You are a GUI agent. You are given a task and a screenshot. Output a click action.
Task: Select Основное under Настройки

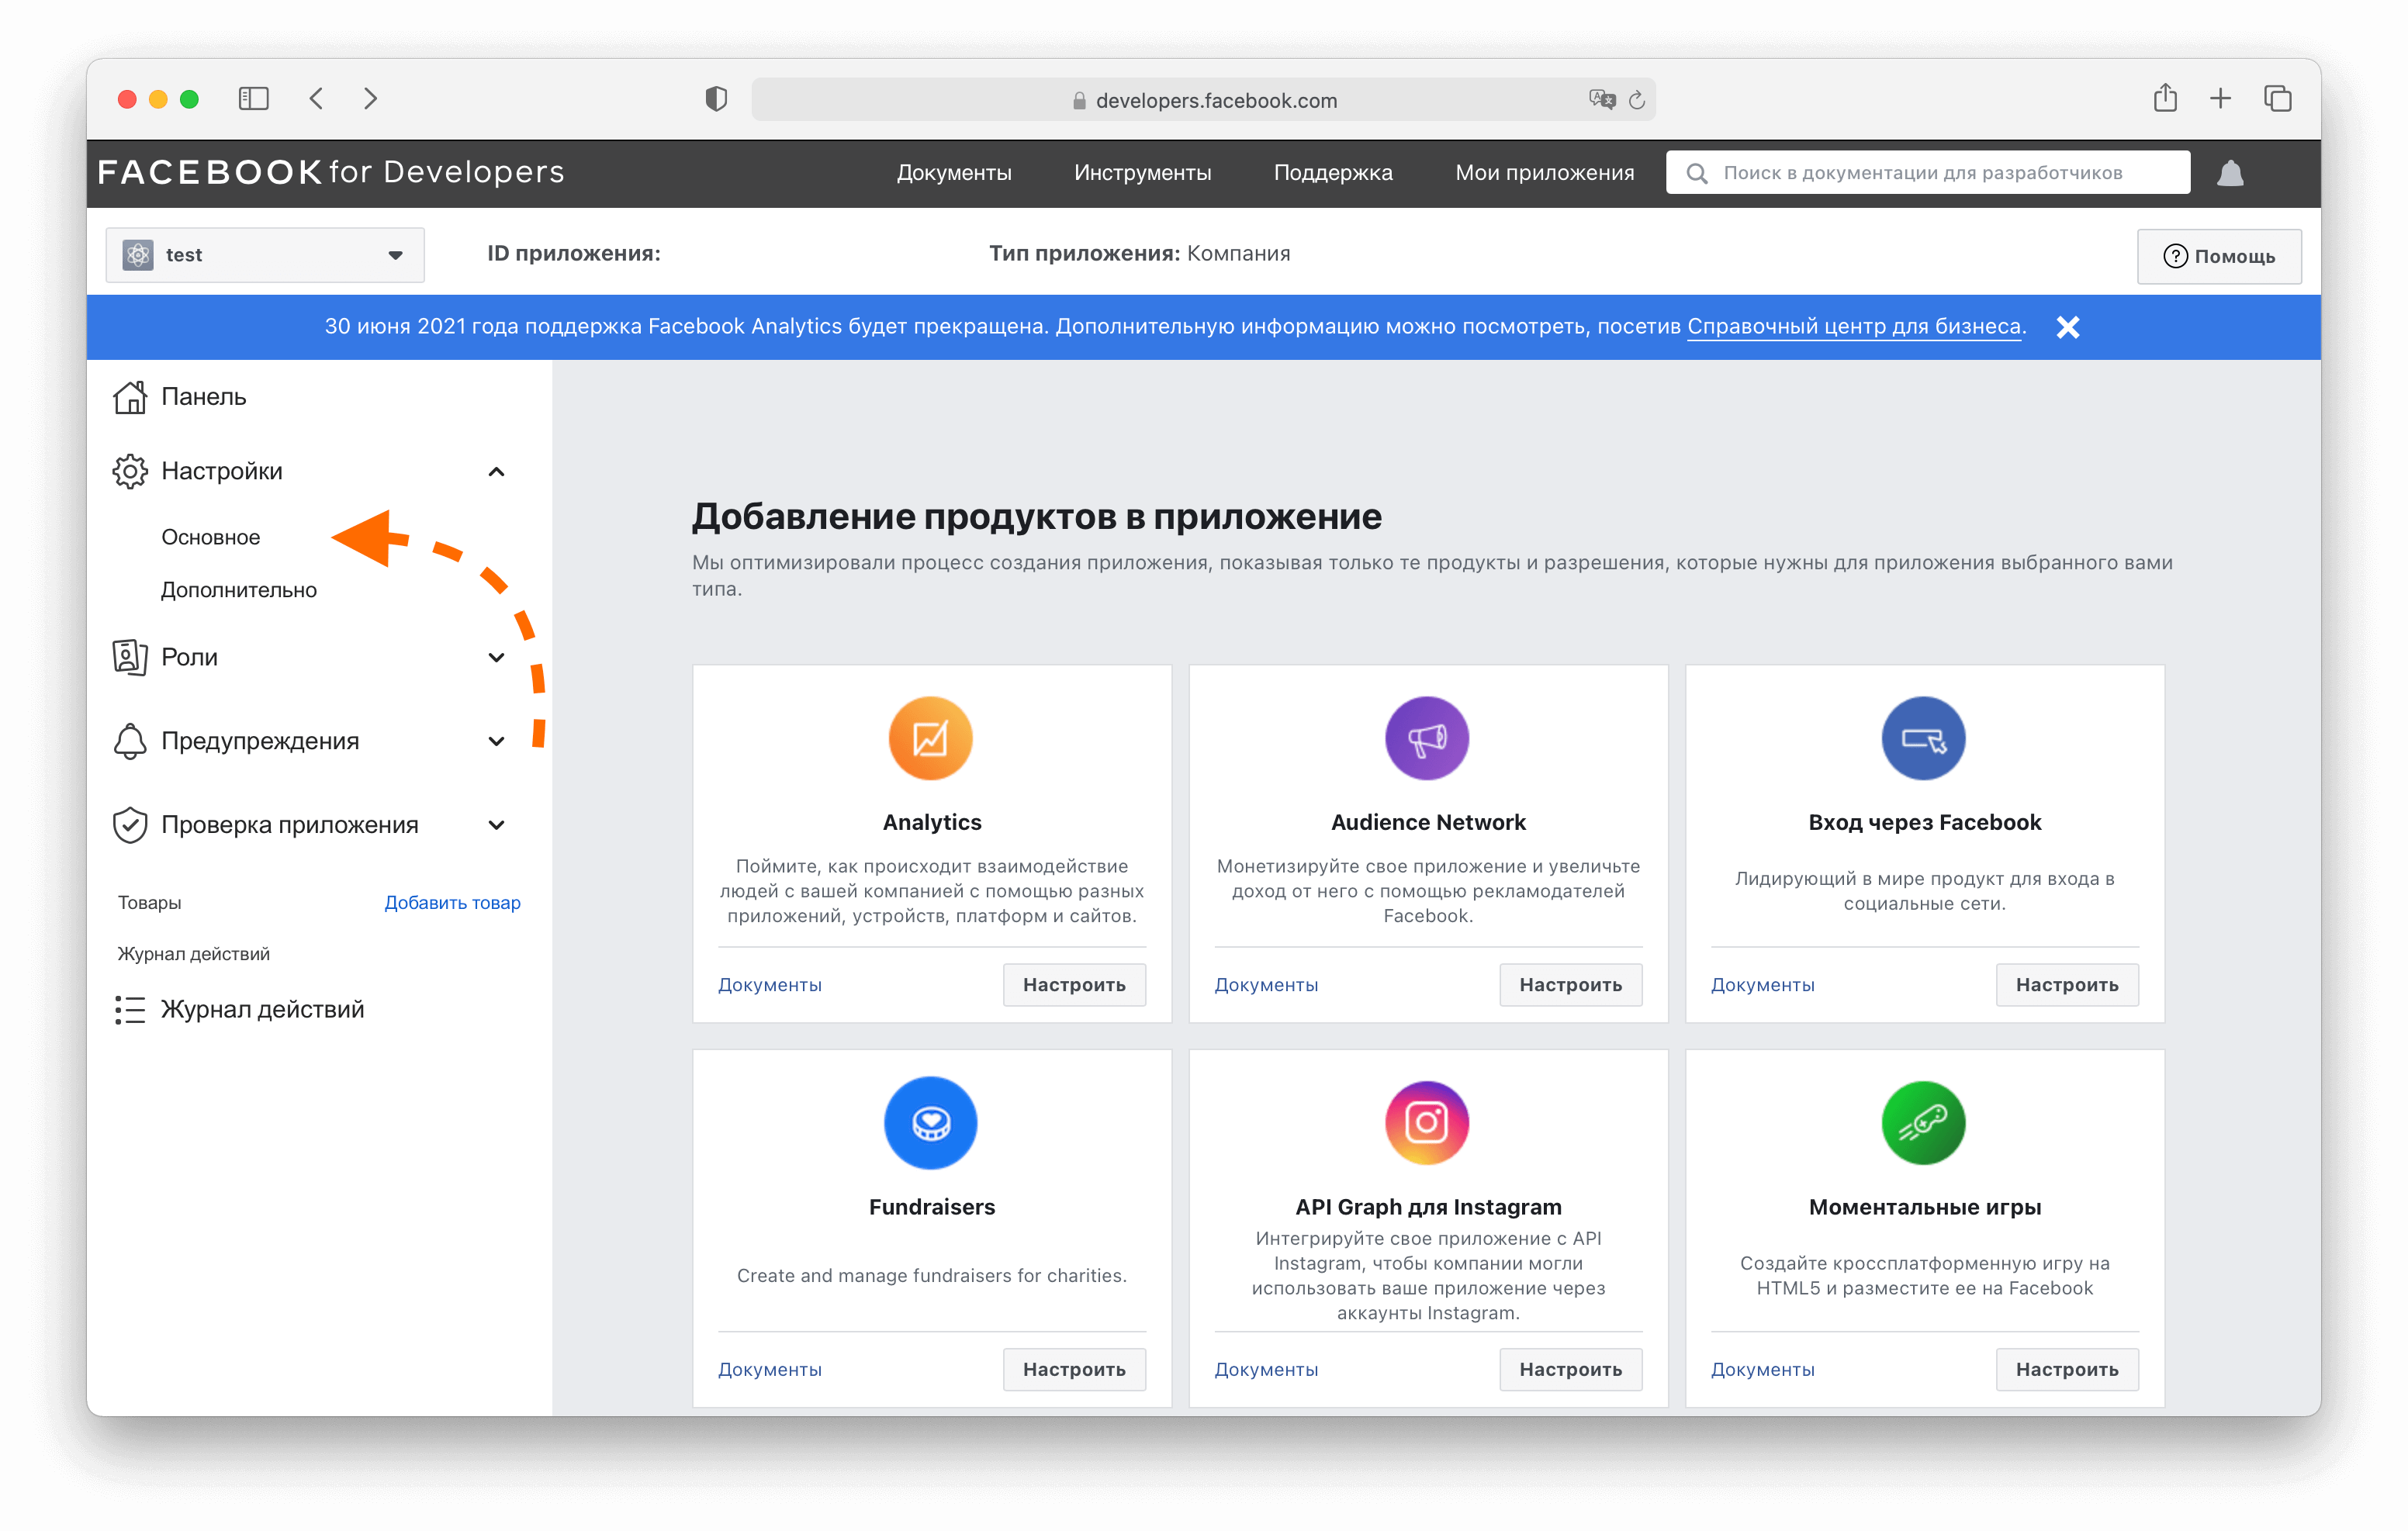pos(211,538)
